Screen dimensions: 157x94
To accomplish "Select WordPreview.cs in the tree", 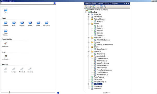I will (102, 75).
